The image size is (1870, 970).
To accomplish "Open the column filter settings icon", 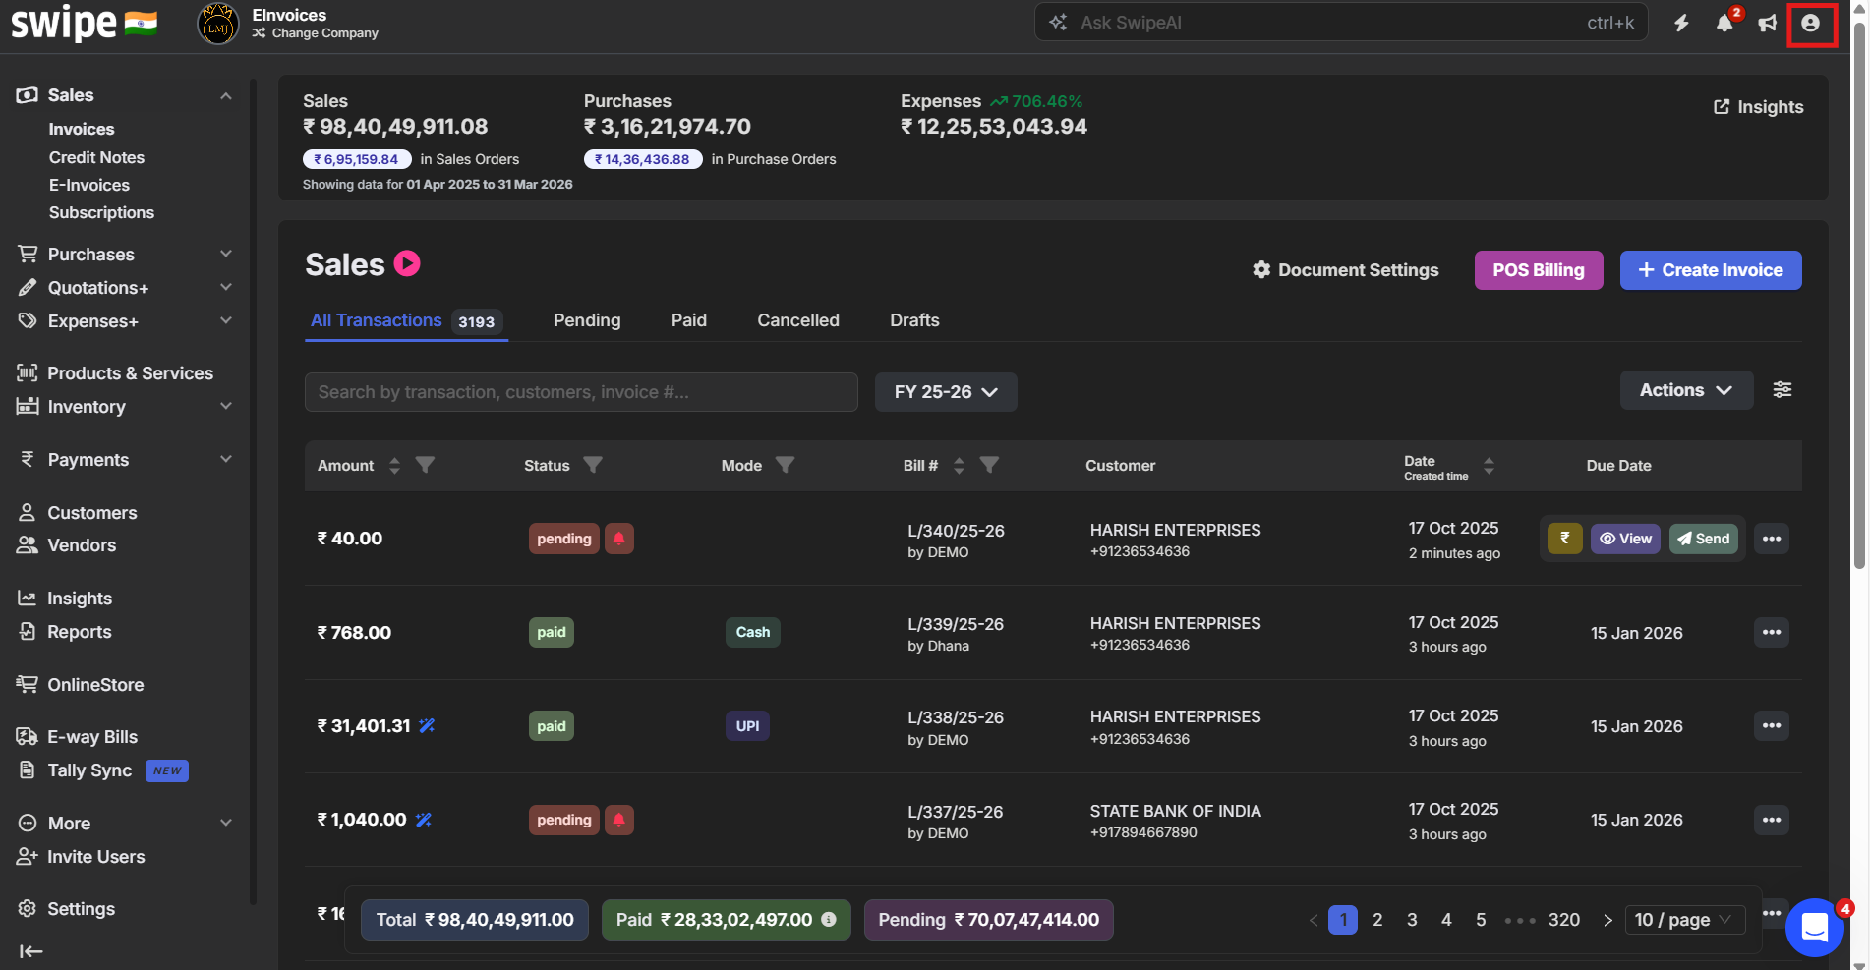I will click(x=1782, y=390).
